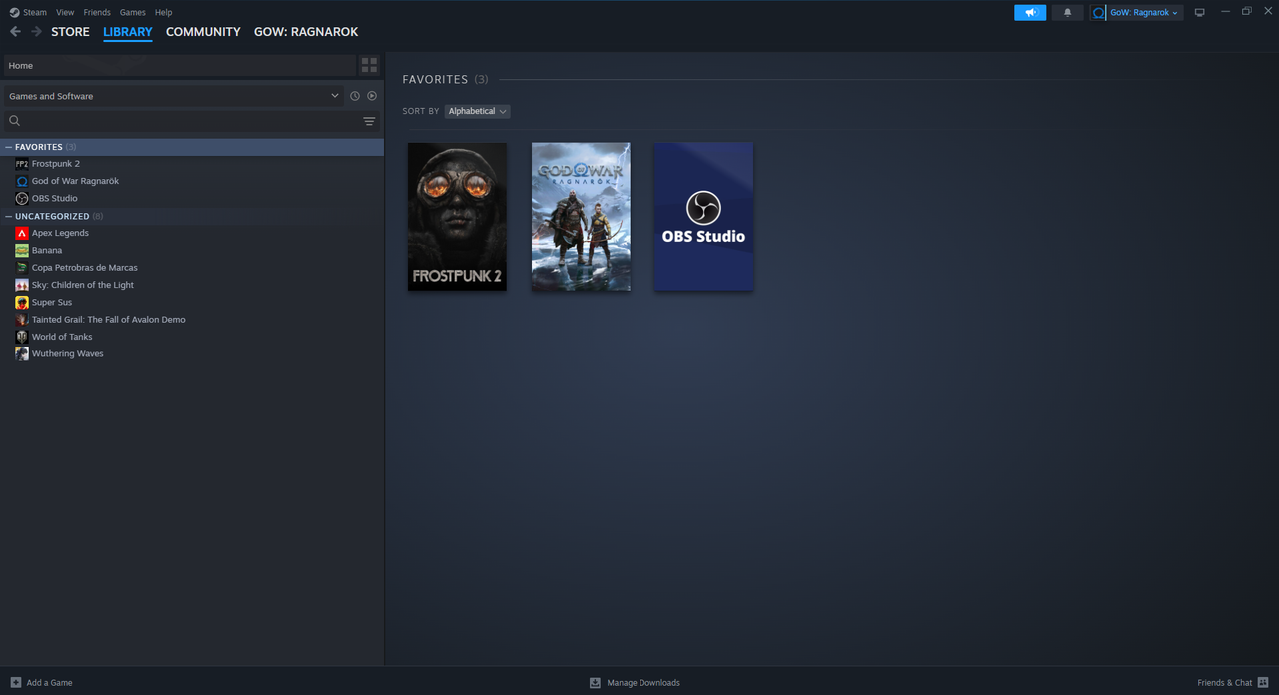This screenshot has width=1279, height=695.
Task: Toggle sort by recent activity clock icon
Action: click(x=355, y=96)
